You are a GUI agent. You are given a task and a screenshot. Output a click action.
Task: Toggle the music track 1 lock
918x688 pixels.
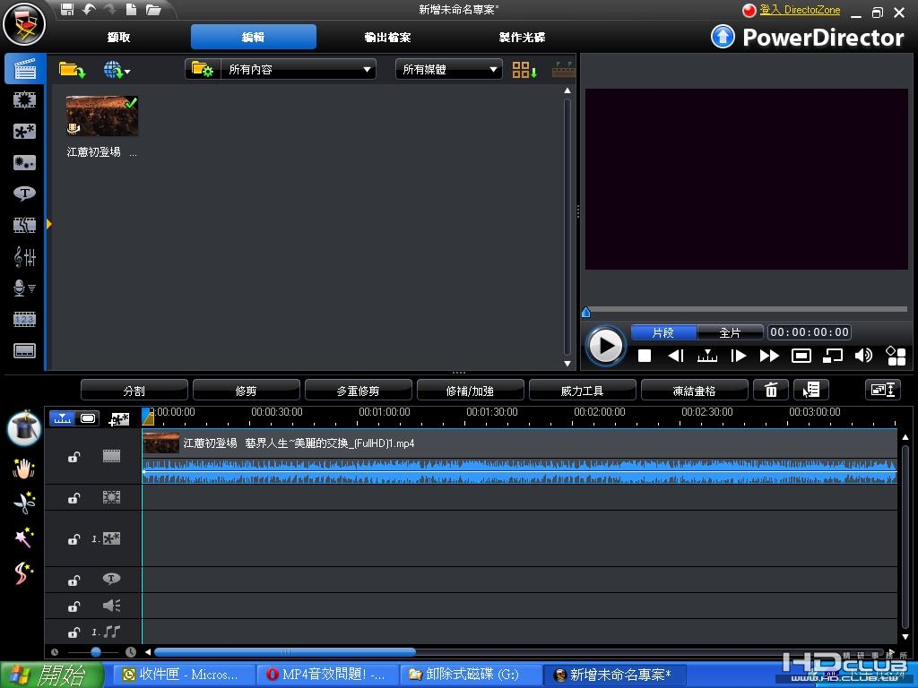[74, 632]
